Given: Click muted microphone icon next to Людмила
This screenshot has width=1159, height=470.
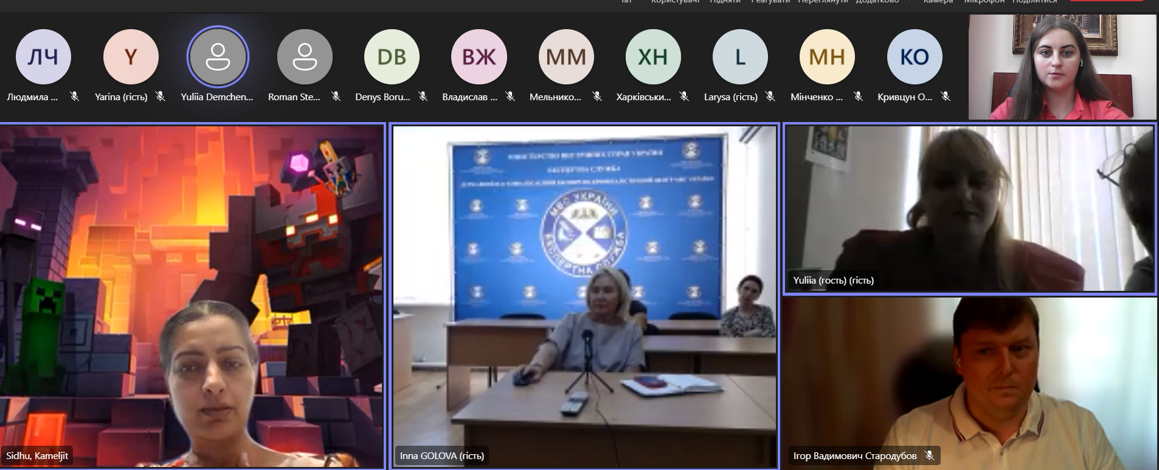Looking at the screenshot, I should [x=74, y=97].
